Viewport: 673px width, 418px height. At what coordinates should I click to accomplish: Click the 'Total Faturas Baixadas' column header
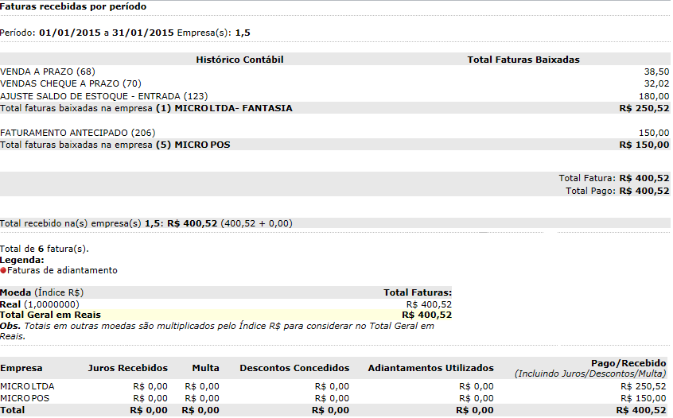pos(523,60)
